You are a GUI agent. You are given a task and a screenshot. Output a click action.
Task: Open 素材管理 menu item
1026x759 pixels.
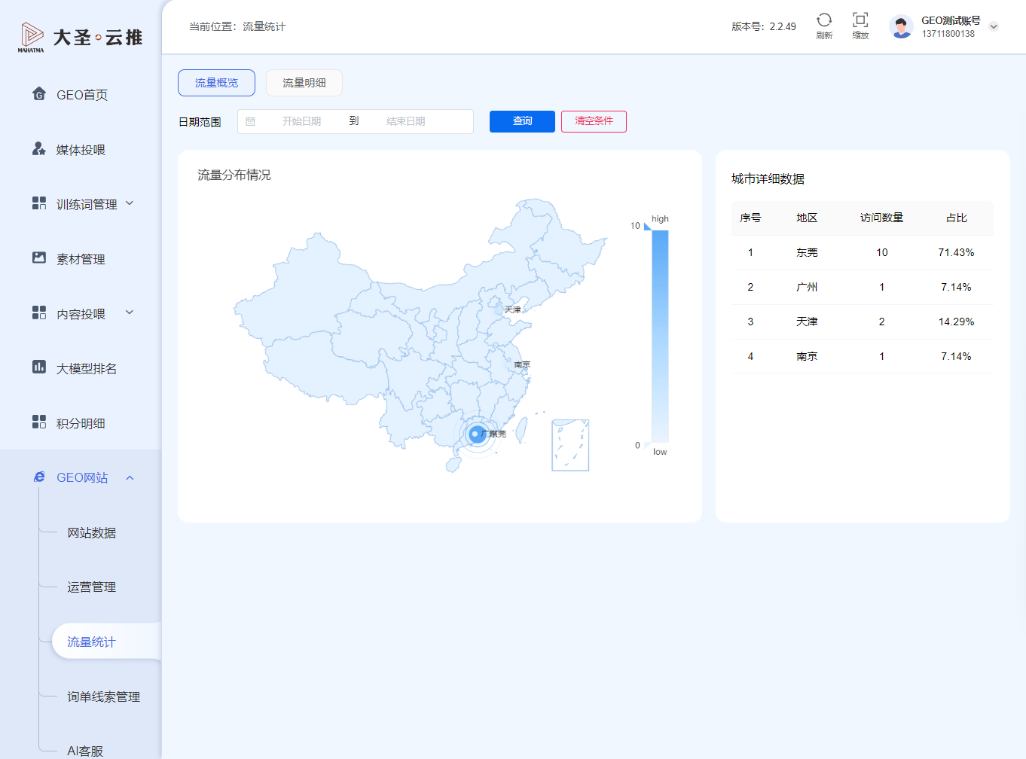click(81, 258)
